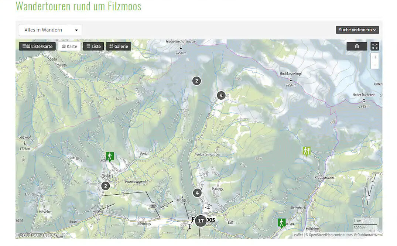Switch to the Galerie view
Screen dimensions: 397x246
point(119,46)
